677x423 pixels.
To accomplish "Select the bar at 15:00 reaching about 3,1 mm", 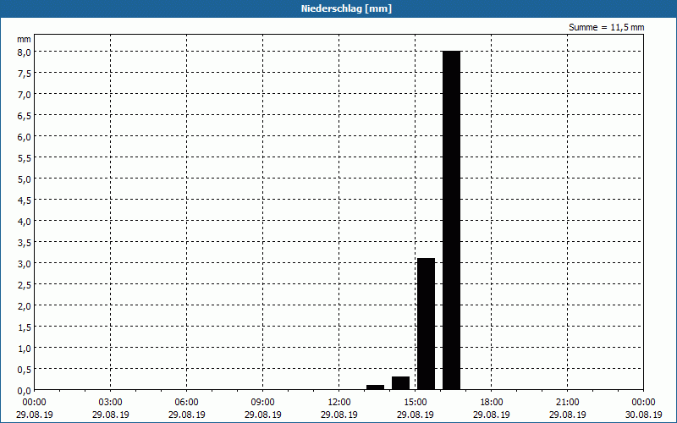I will (427, 324).
